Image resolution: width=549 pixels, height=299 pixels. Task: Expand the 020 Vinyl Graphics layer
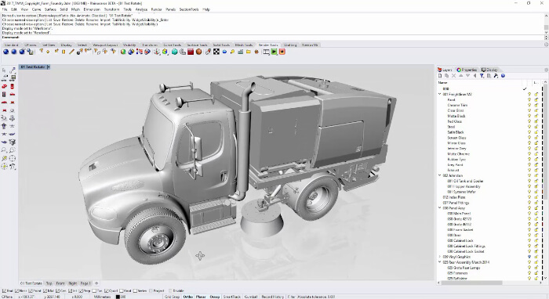coord(440,257)
